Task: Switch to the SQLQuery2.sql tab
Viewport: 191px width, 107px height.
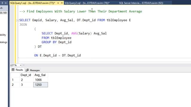Action: point(87,3)
